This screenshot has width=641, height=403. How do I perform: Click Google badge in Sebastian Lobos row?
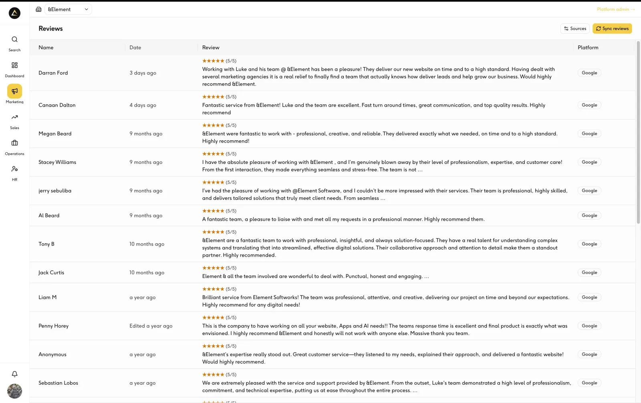coord(589,383)
